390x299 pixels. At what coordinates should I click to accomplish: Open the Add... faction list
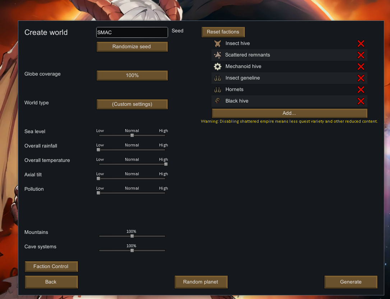[x=289, y=113]
